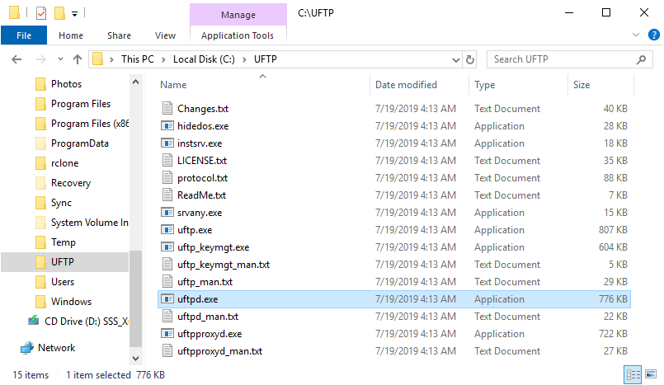The height and width of the screenshot is (385, 664).
Task: Open Customize Quick Access Toolbar dropdown
Action: 74,14
